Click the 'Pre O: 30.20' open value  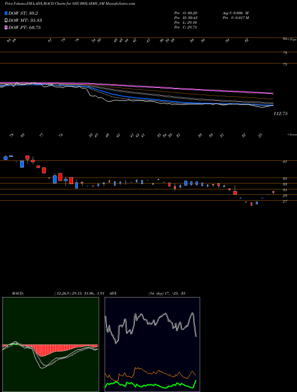[x=185, y=13]
